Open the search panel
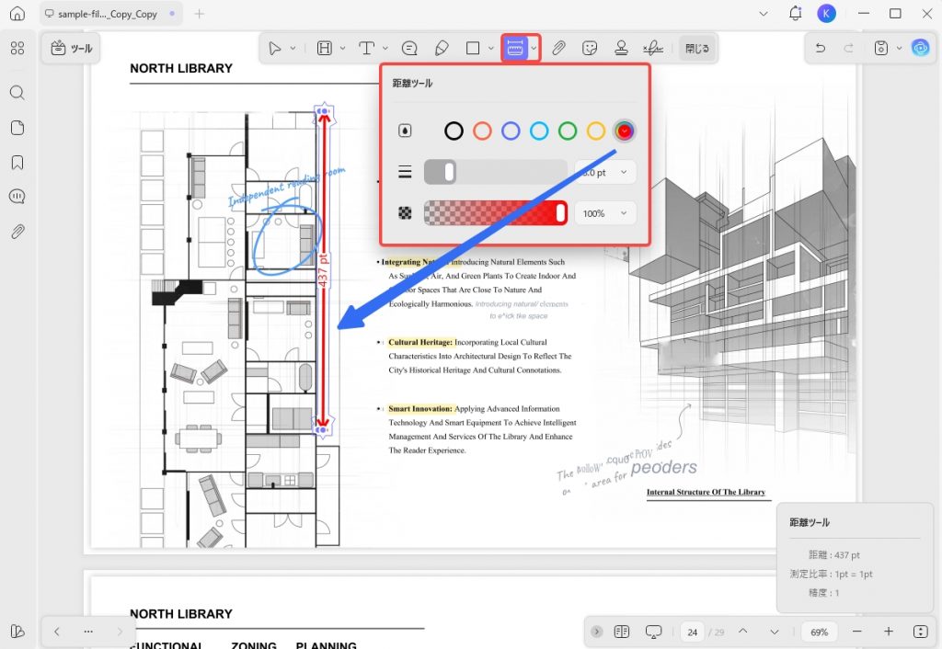The height and width of the screenshot is (649, 942). point(17,93)
